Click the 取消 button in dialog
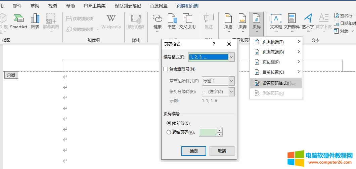The width and height of the screenshot is (356, 169). click(x=222, y=151)
